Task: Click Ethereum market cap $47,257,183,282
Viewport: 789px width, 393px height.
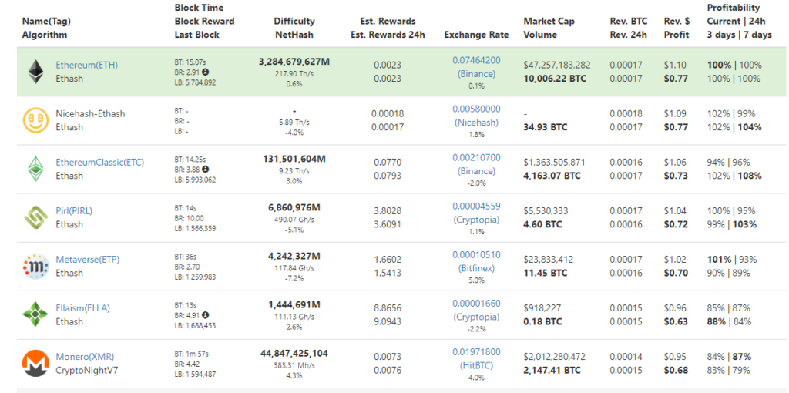Action: coord(557,65)
